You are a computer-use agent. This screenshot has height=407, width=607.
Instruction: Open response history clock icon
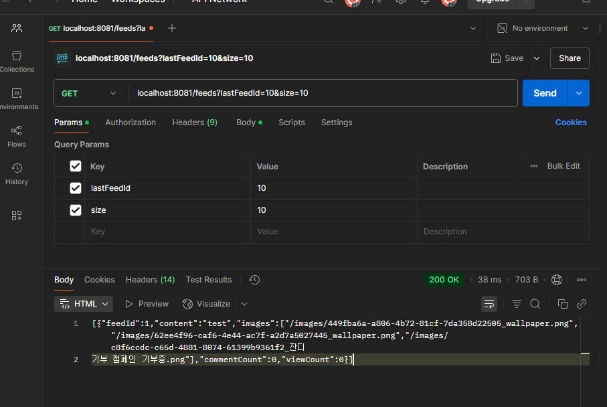tap(254, 280)
